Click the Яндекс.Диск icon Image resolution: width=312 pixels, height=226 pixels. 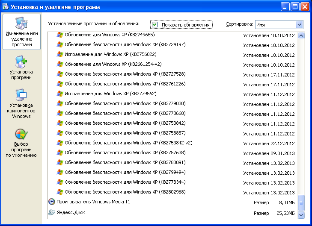coord(51,212)
